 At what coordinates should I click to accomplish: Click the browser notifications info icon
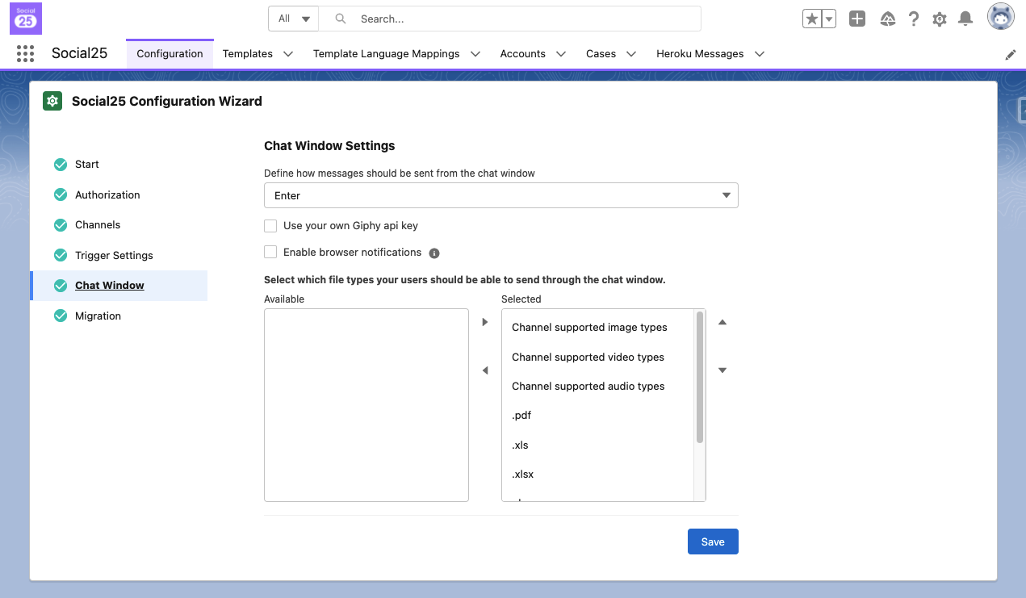coord(434,253)
